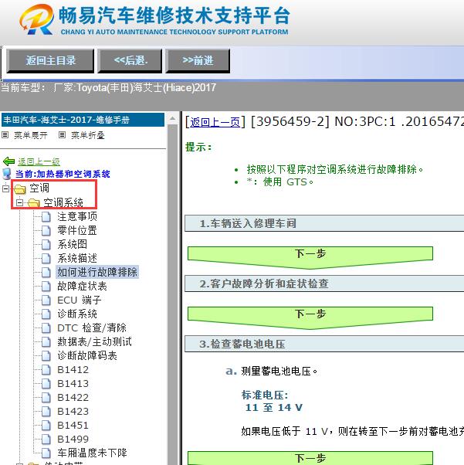Open fault code B1499
Screen dimensions: 464x465
(x=73, y=439)
